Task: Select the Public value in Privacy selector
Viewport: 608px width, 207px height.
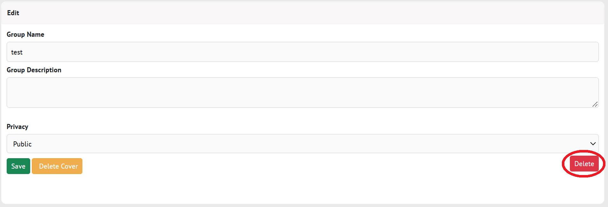Action: coord(23,144)
